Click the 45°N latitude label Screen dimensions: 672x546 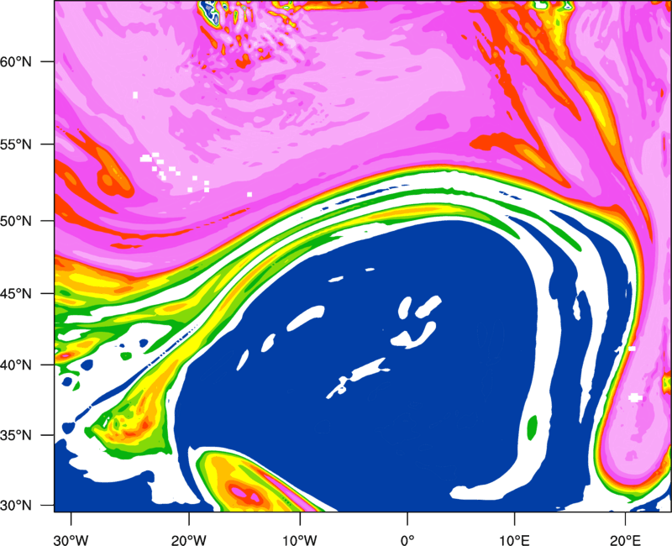click(x=16, y=293)
